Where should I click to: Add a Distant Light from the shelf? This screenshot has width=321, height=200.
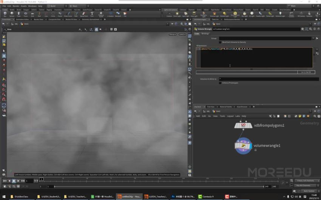pyautogui.click(x=224, y=14)
